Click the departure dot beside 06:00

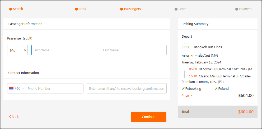[x=184, y=70]
